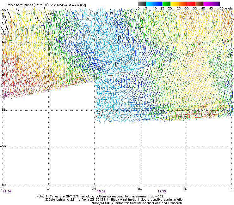Image resolution: width=234 pixels, height=205 pixels.
Task: Click the '78' longitude axis label
Action: pos(48,189)
